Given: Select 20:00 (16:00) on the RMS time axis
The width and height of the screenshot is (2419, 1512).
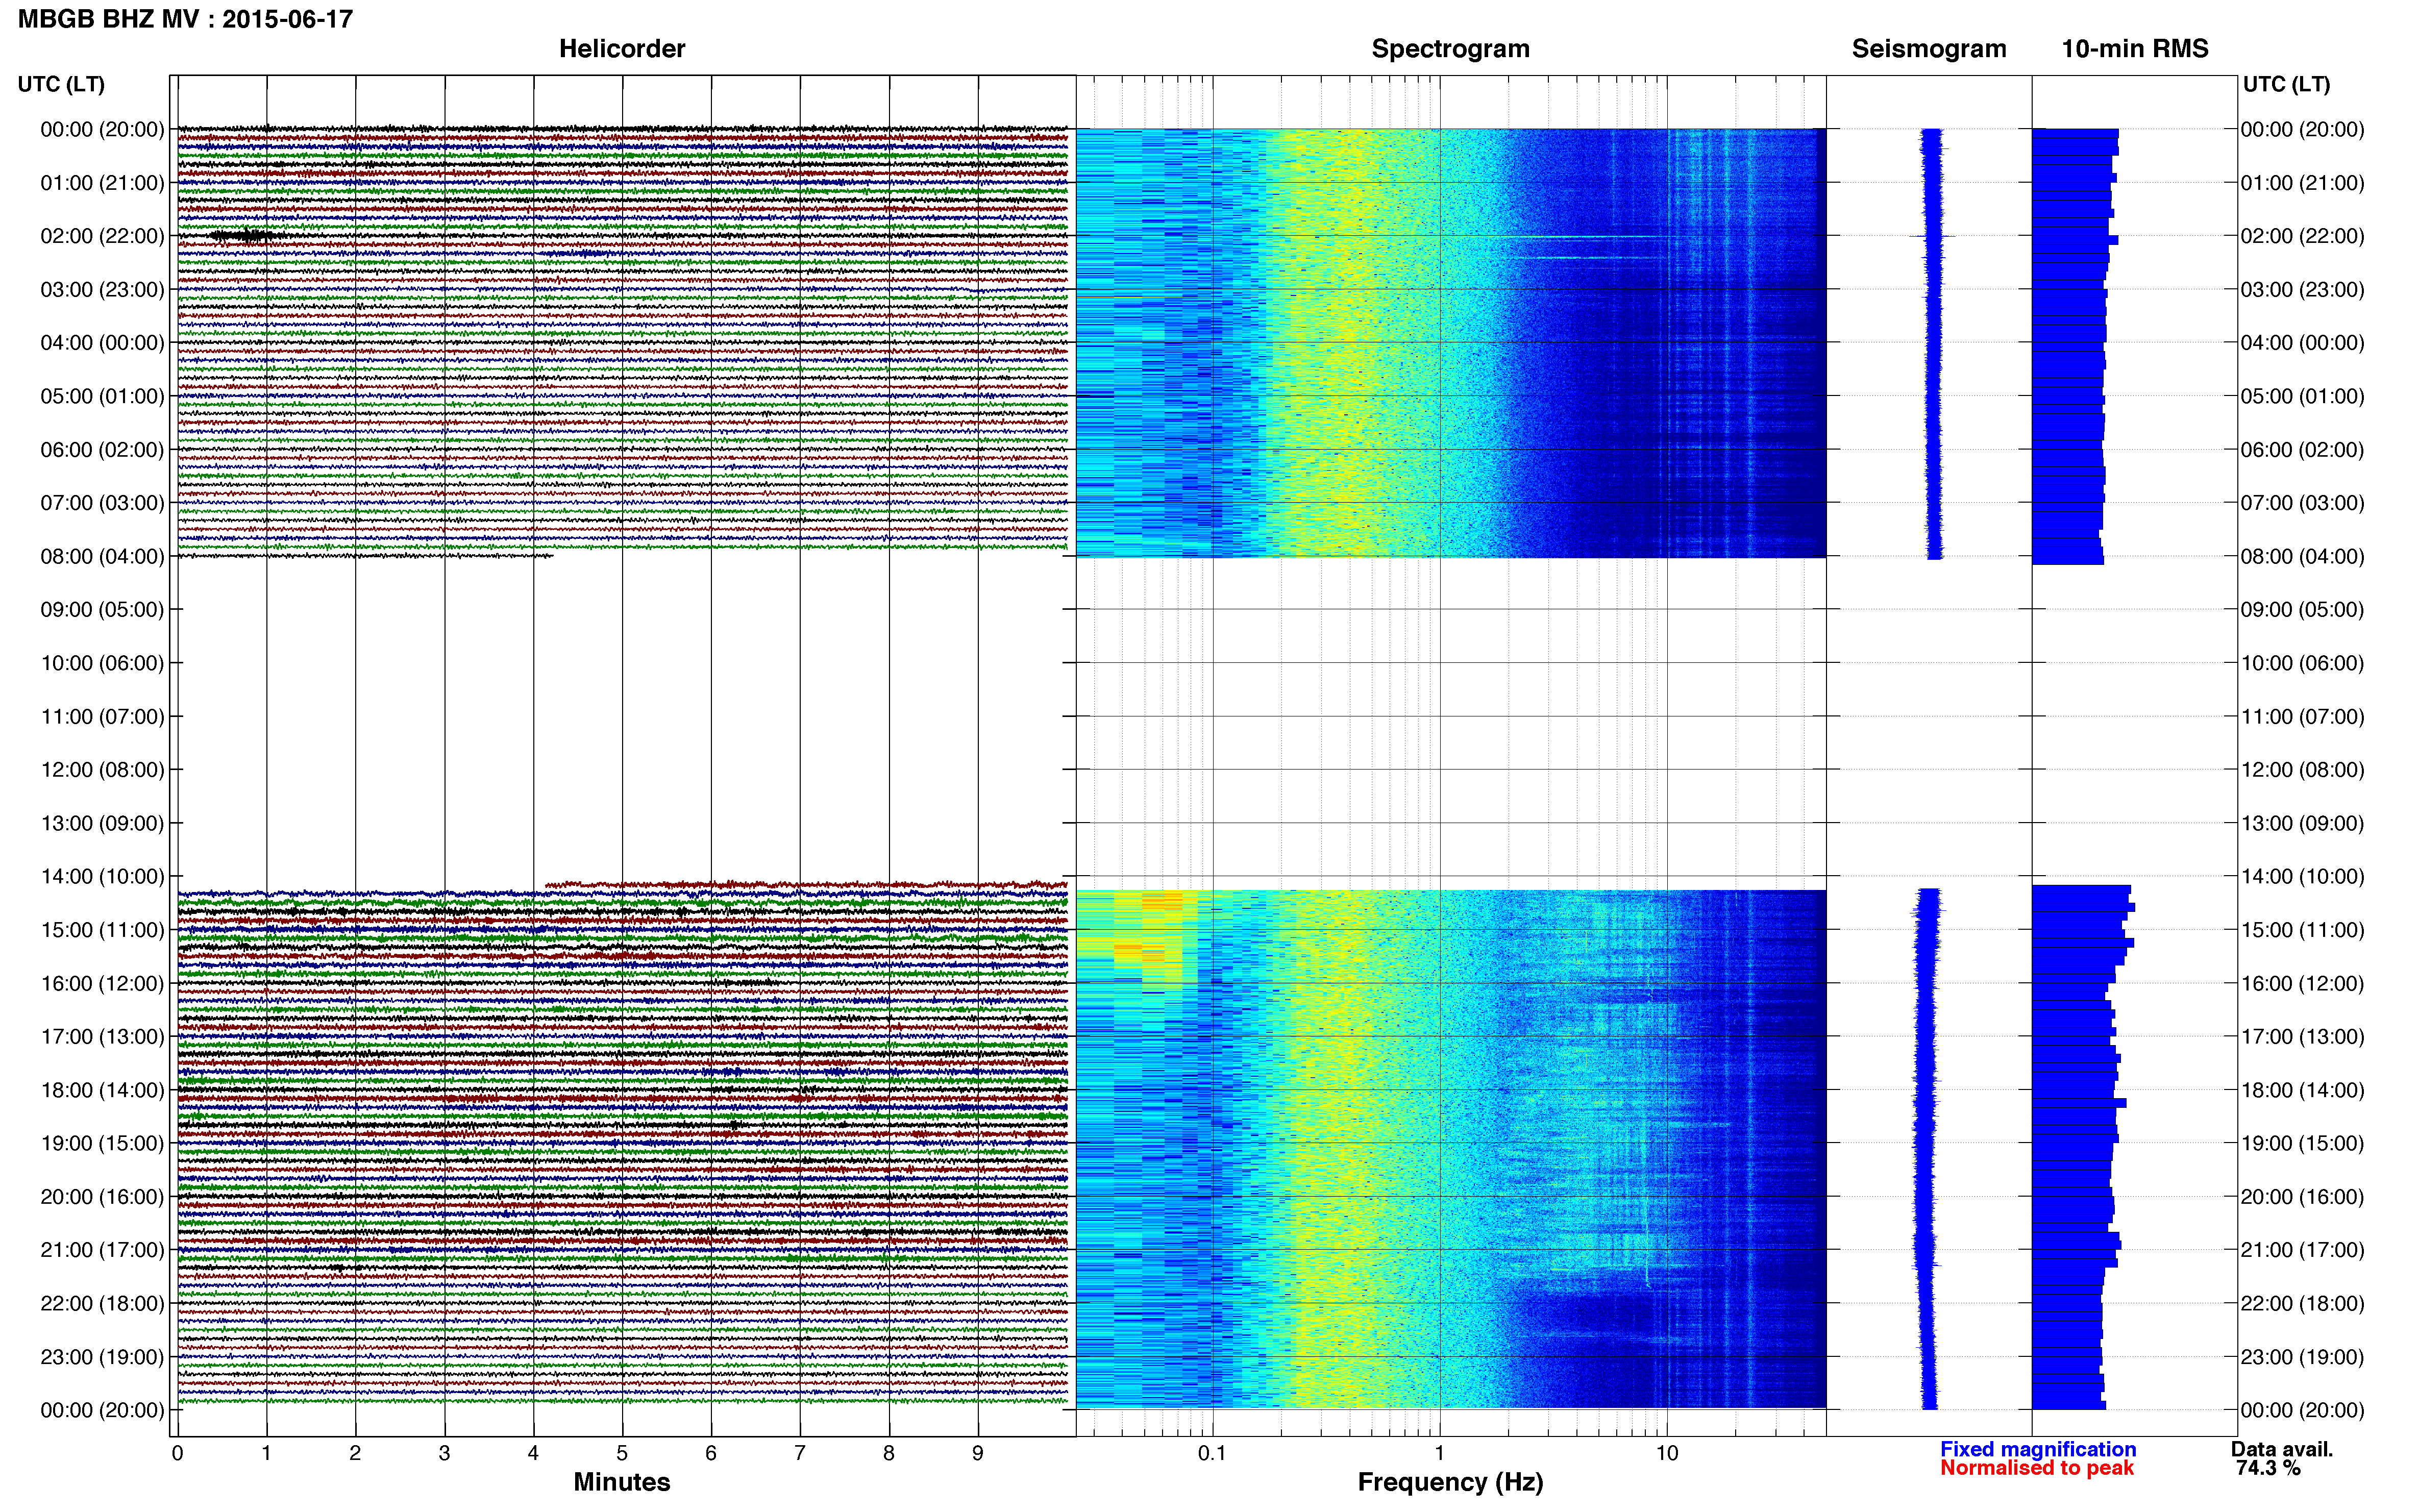Looking at the screenshot, I should (2302, 1197).
